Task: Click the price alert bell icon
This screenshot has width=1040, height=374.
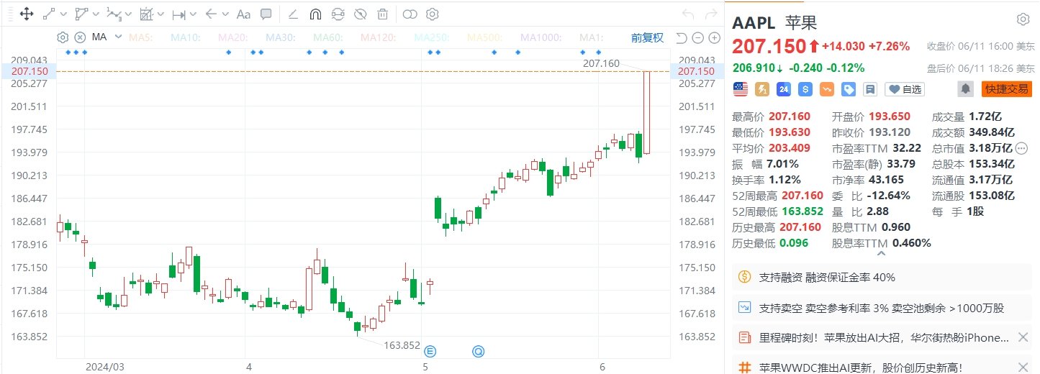Action: tap(965, 89)
